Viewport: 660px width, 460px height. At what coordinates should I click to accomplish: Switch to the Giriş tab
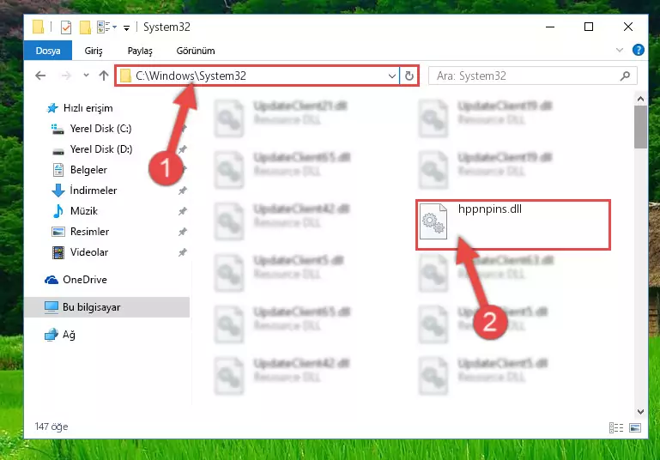coord(94,51)
